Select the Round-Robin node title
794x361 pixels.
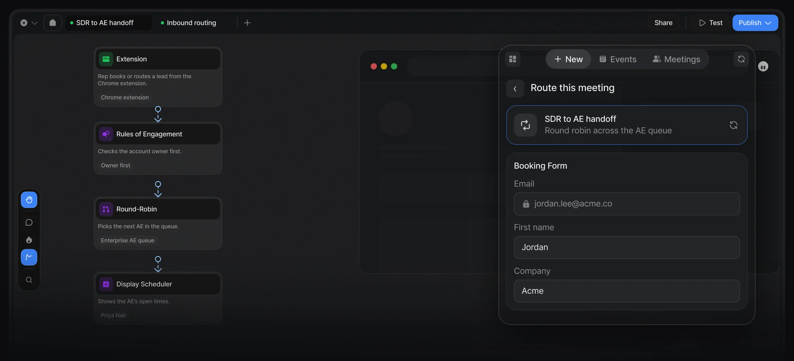pyautogui.click(x=137, y=209)
